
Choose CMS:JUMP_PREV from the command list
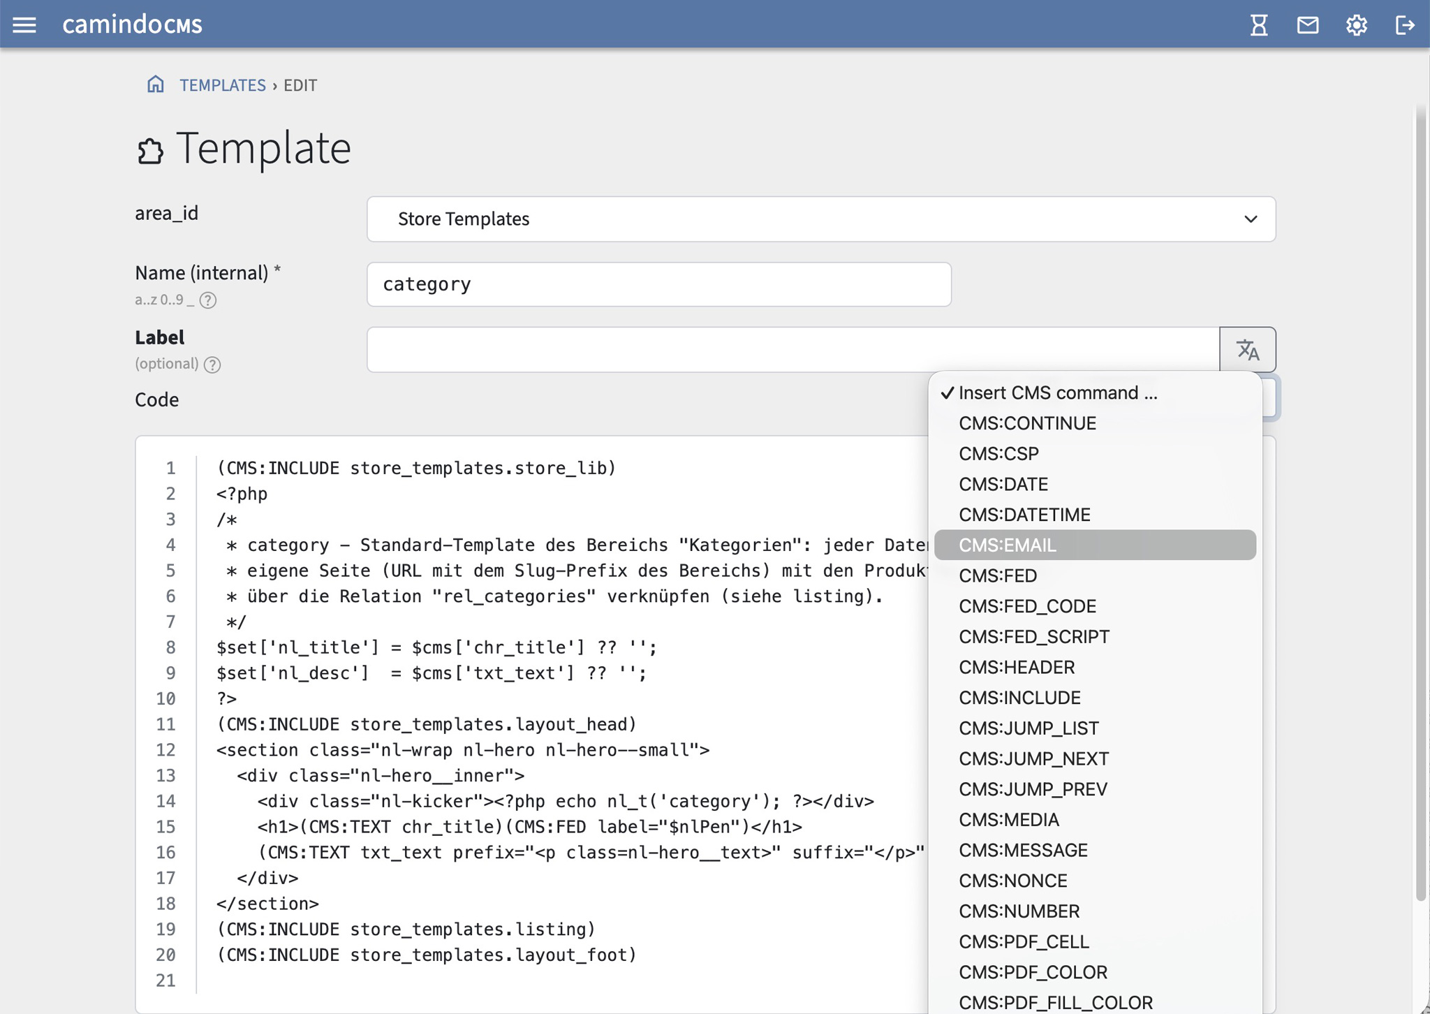pyautogui.click(x=1095, y=789)
